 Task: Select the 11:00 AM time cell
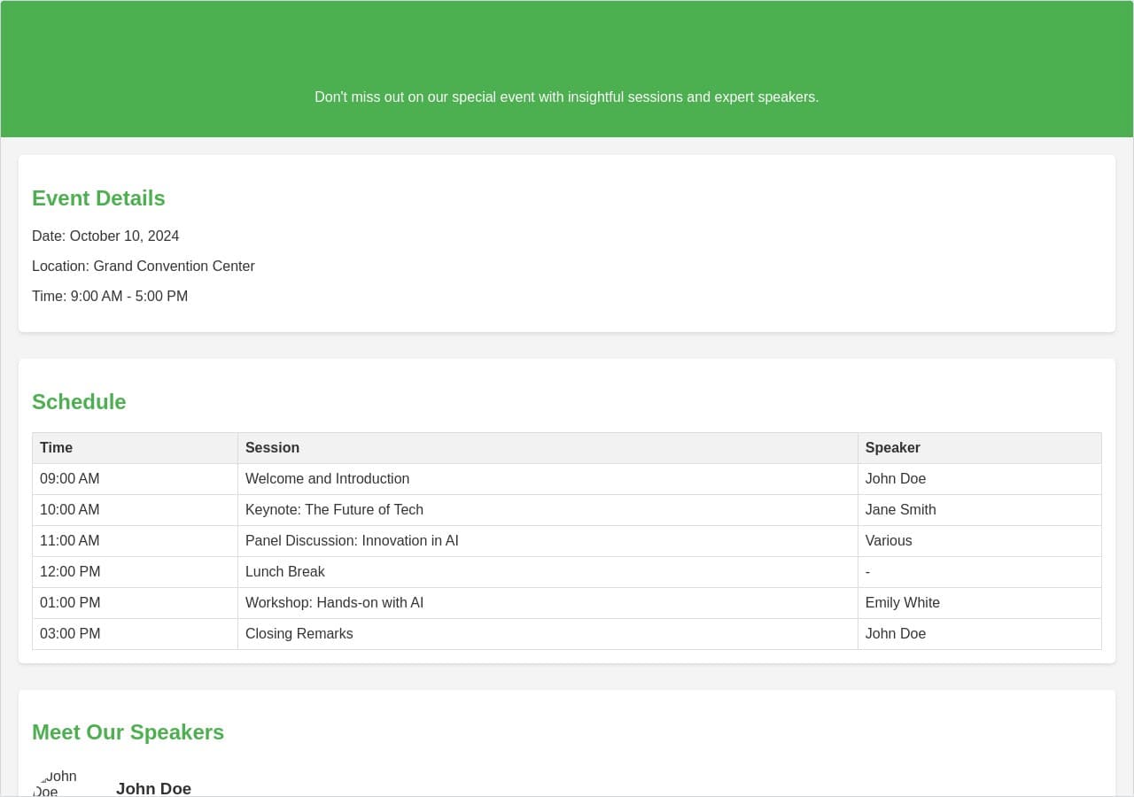point(136,541)
